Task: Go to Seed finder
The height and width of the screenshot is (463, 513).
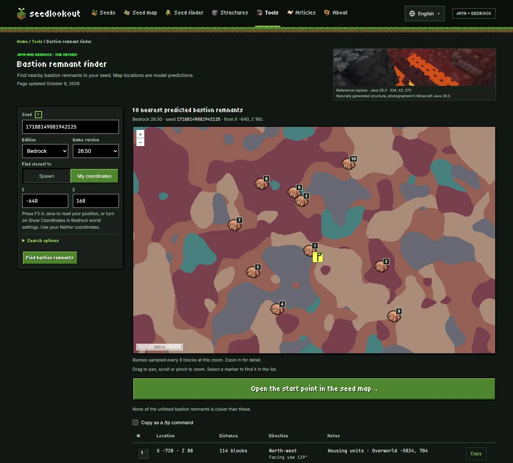Action: coord(185,13)
